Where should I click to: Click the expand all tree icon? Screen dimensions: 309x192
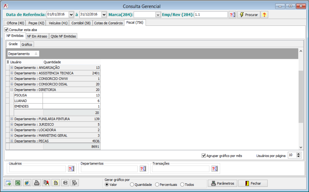[75, 183]
